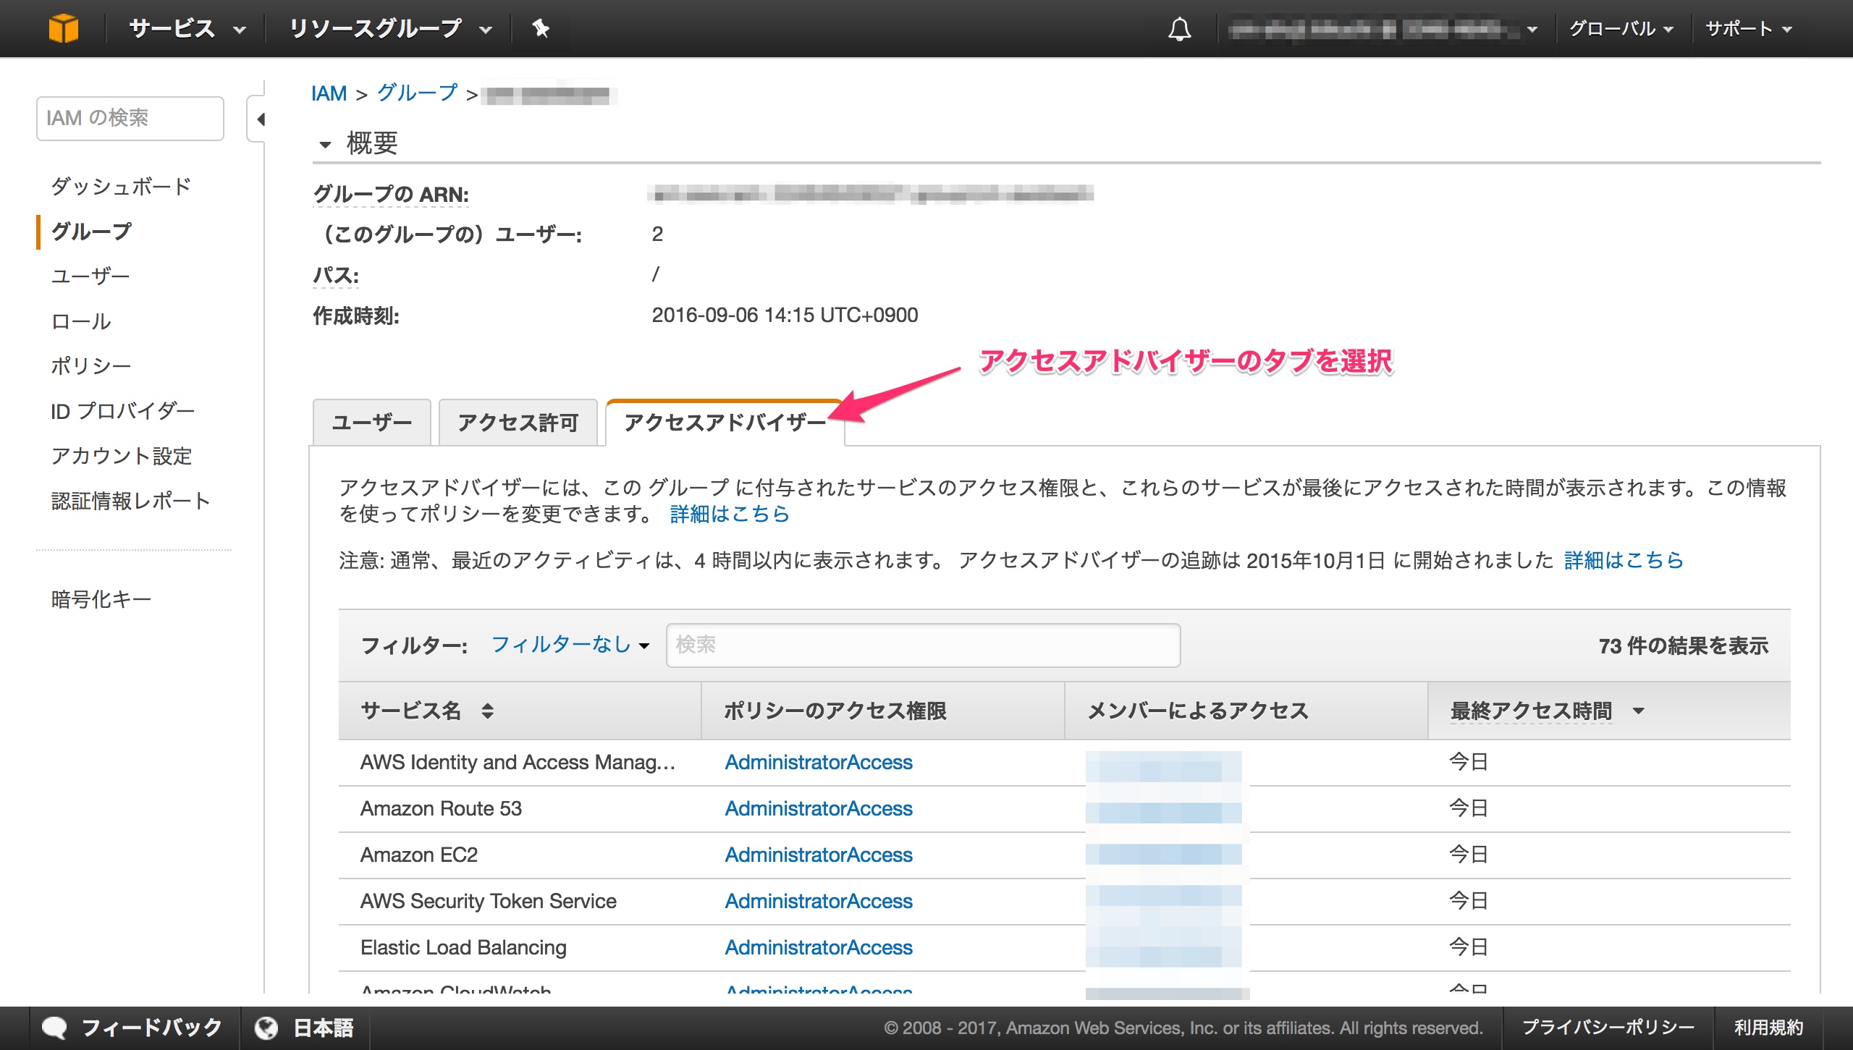Viewport: 1853px width, 1050px height.
Task: Collapse the 概要 section triangle
Action: coord(325,145)
